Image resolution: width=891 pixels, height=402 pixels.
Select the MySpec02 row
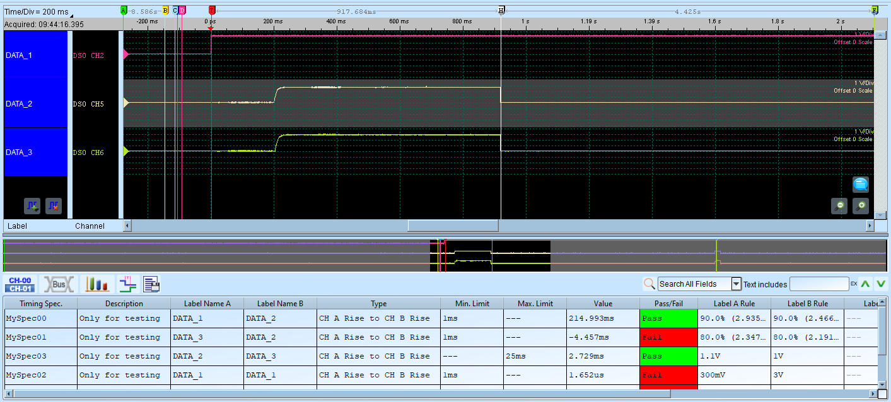[441, 375]
